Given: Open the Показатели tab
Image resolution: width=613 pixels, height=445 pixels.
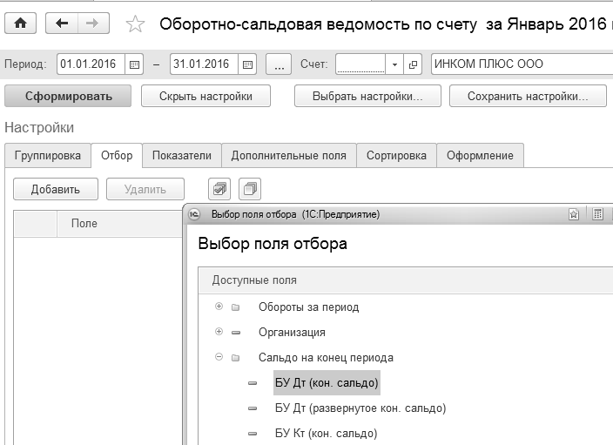Looking at the screenshot, I should tap(181, 156).
